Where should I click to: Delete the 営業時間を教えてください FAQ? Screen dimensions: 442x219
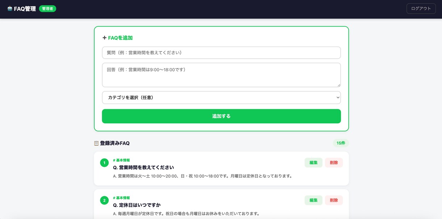click(334, 163)
